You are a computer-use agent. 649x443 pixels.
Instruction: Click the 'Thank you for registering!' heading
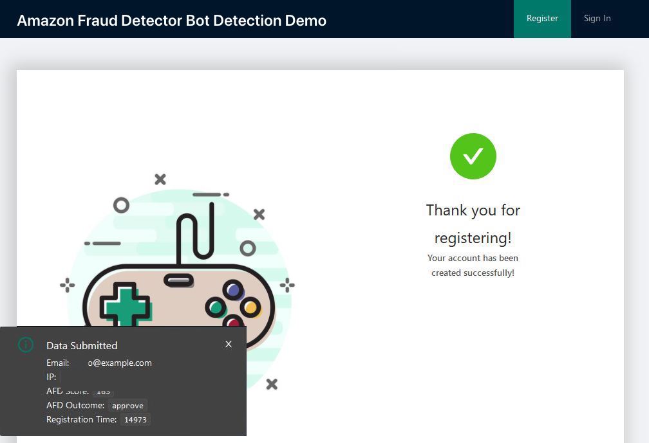[x=473, y=224]
